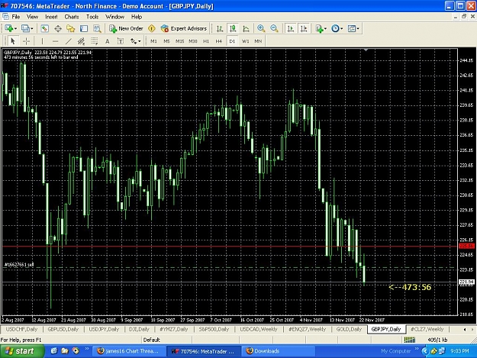Set timeframe to M5
The height and width of the screenshot is (358, 477).
pos(166,41)
